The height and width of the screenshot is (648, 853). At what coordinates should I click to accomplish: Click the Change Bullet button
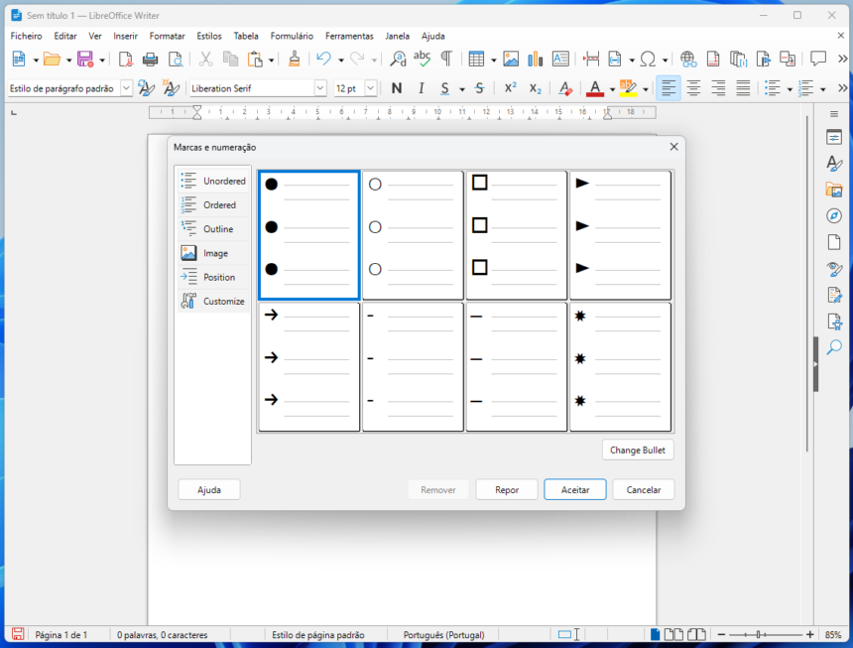coord(638,450)
